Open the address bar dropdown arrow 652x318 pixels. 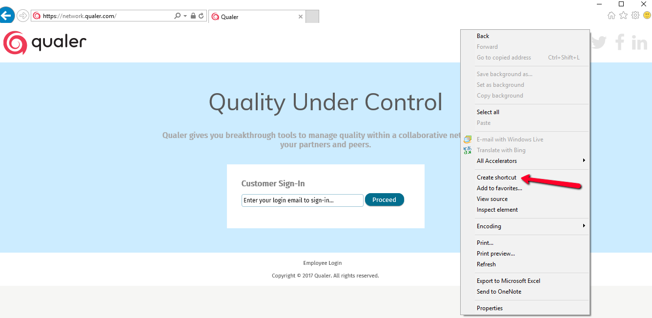point(185,16)
